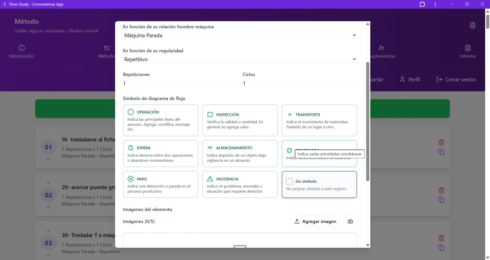The height and width of the screenshot is (260, 490).
Task: Open camera to capture an image
Action: 350,221
